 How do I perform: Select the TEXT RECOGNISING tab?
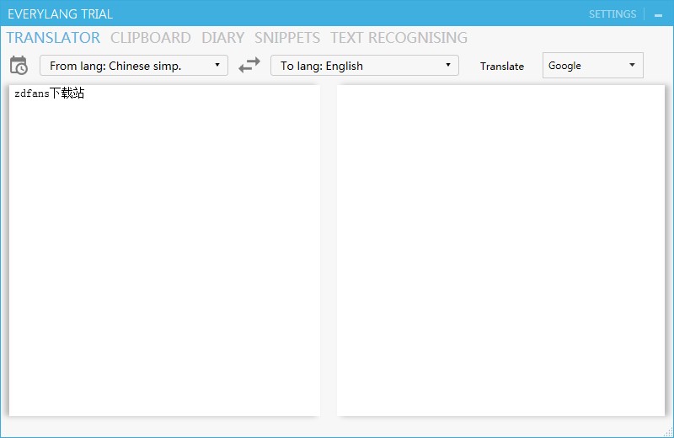(x=399, y=38)
